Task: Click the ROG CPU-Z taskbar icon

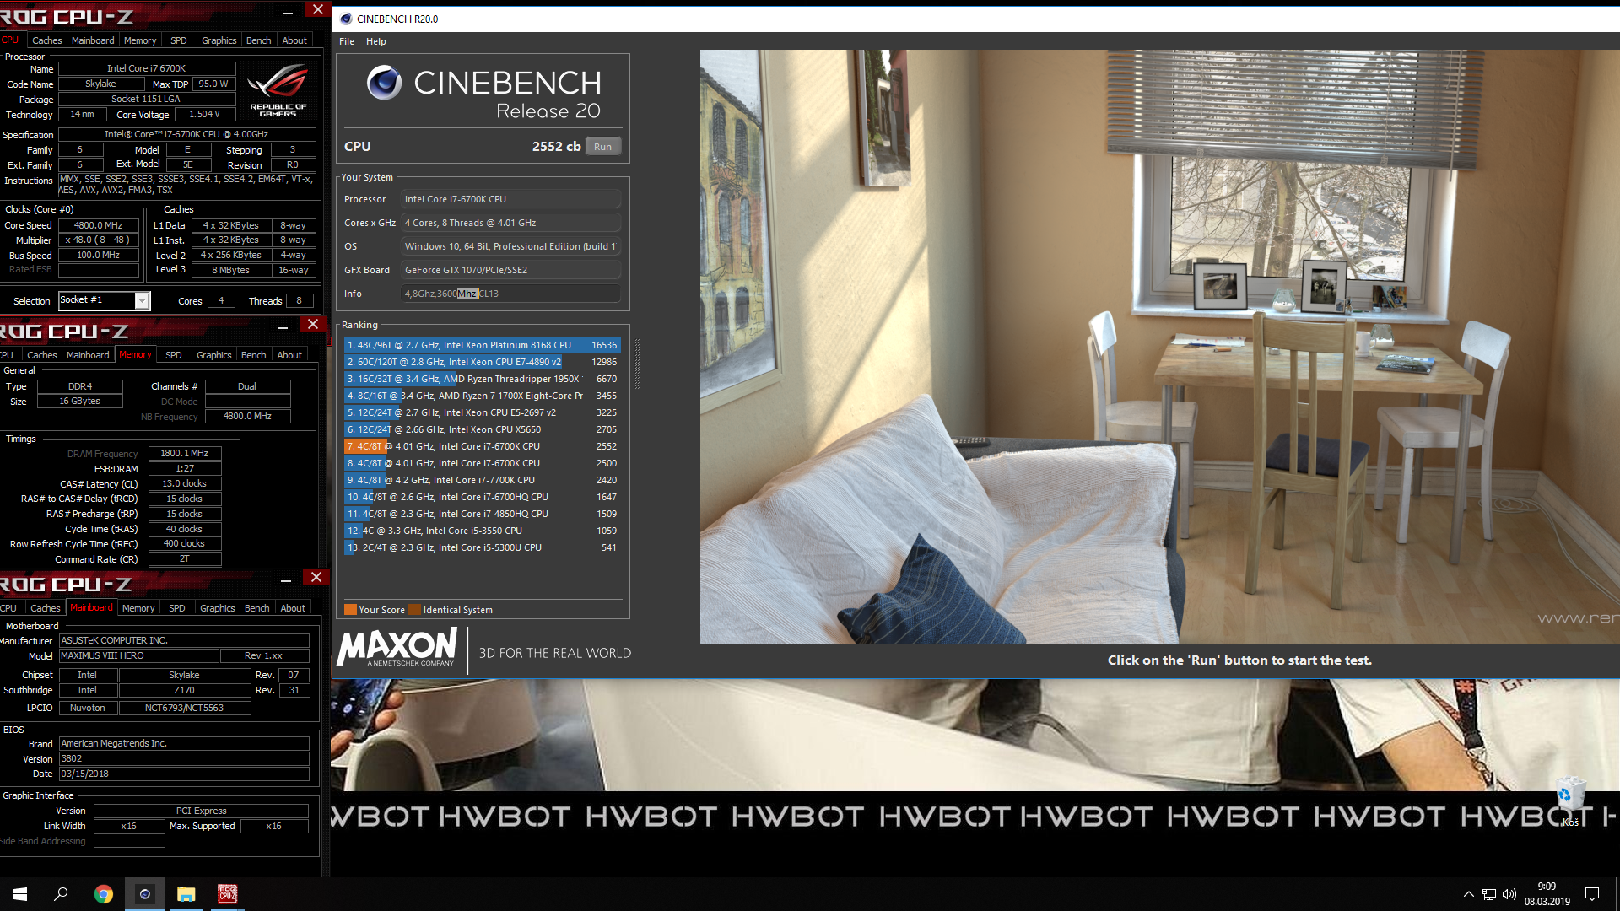Action: tap(228, 894)
